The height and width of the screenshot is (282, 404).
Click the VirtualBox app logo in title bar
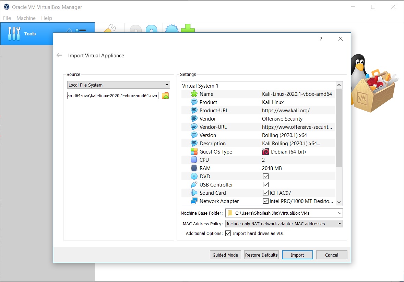(x=7, y=7)
